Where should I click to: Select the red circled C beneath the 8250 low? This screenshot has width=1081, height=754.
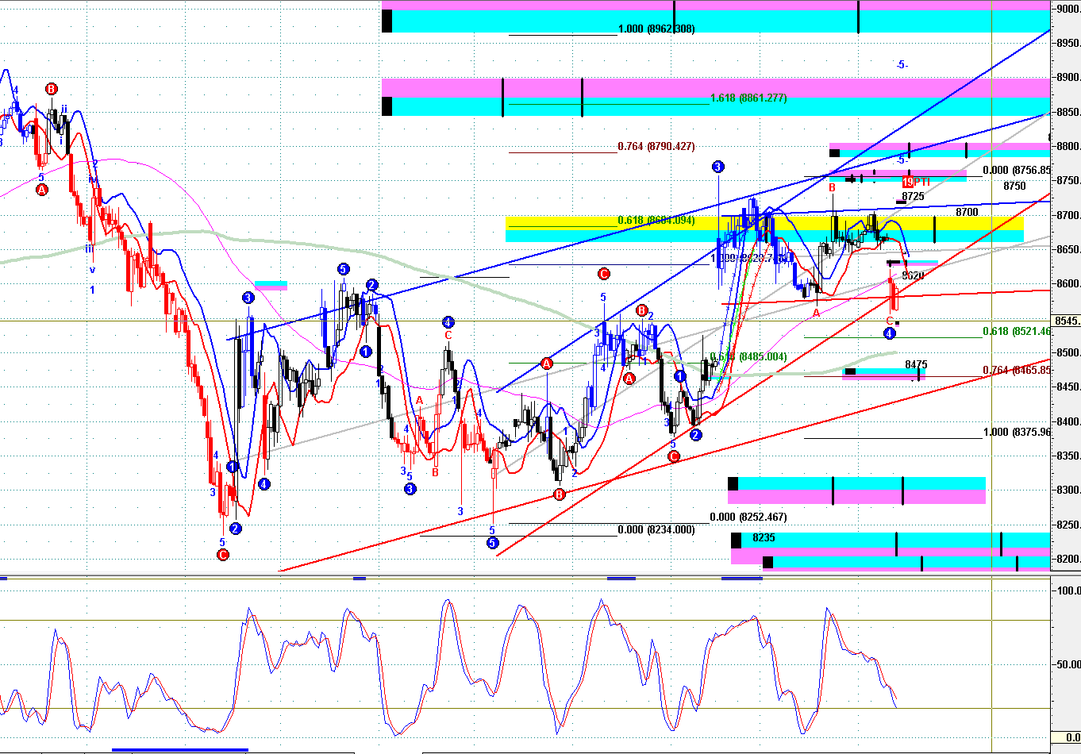click(x=223, y=554)
